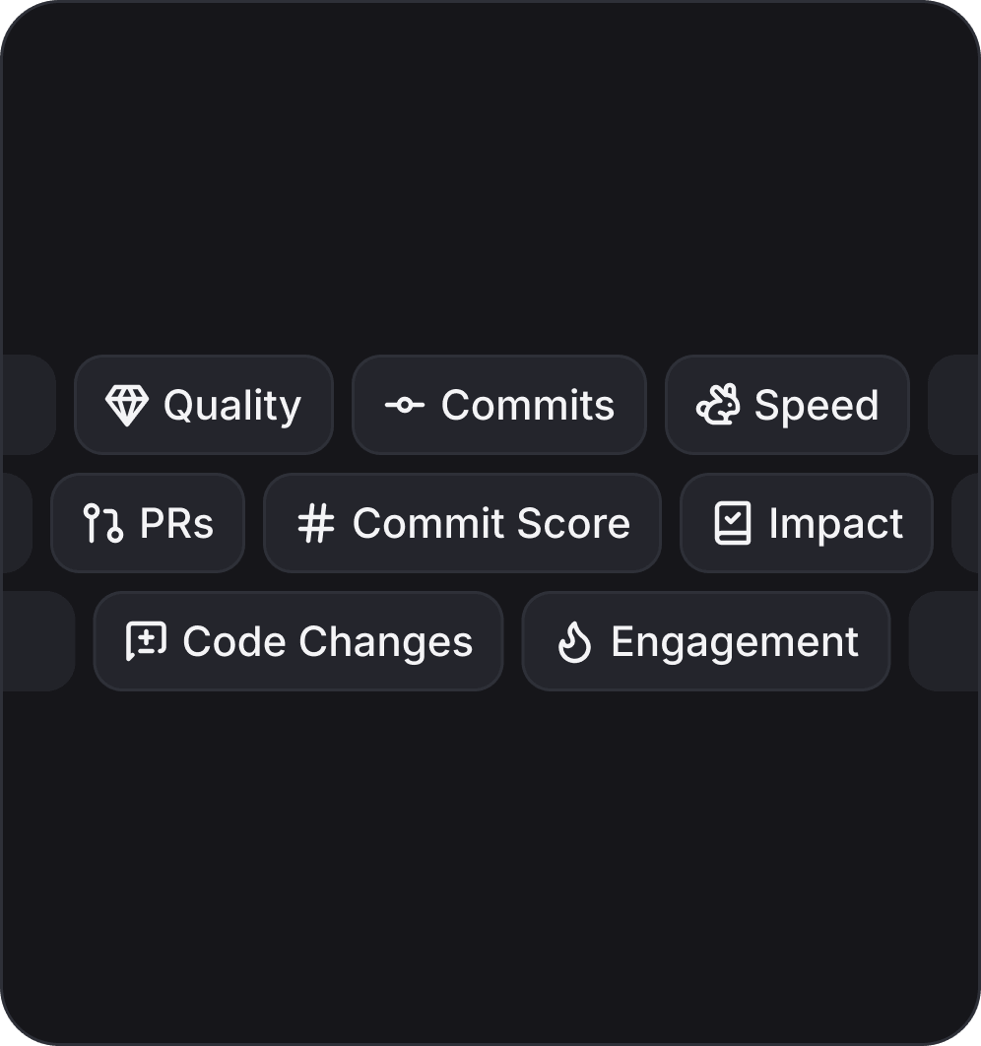Image resolution: width=981 pixels, height=1046 pixels.
Task: Pick the Speed label text
Action: [x=817, y=405]
